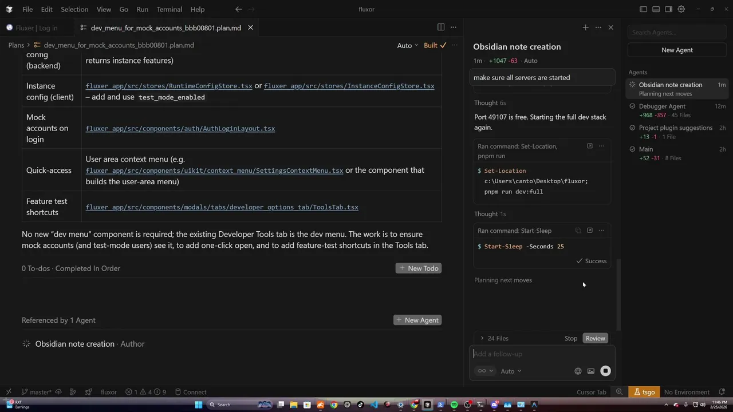Open more options on Set-Location command block
The width and height of the screenshot is (733, 412).
pyautogui.click(x=601, y=146)
